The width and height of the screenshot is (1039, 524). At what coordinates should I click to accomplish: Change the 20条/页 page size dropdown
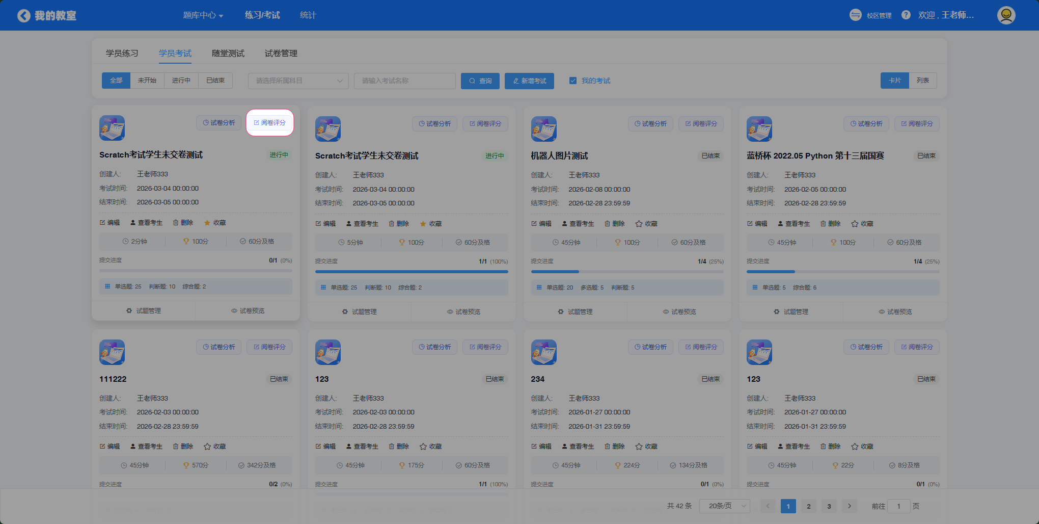(x=724, y=506)
